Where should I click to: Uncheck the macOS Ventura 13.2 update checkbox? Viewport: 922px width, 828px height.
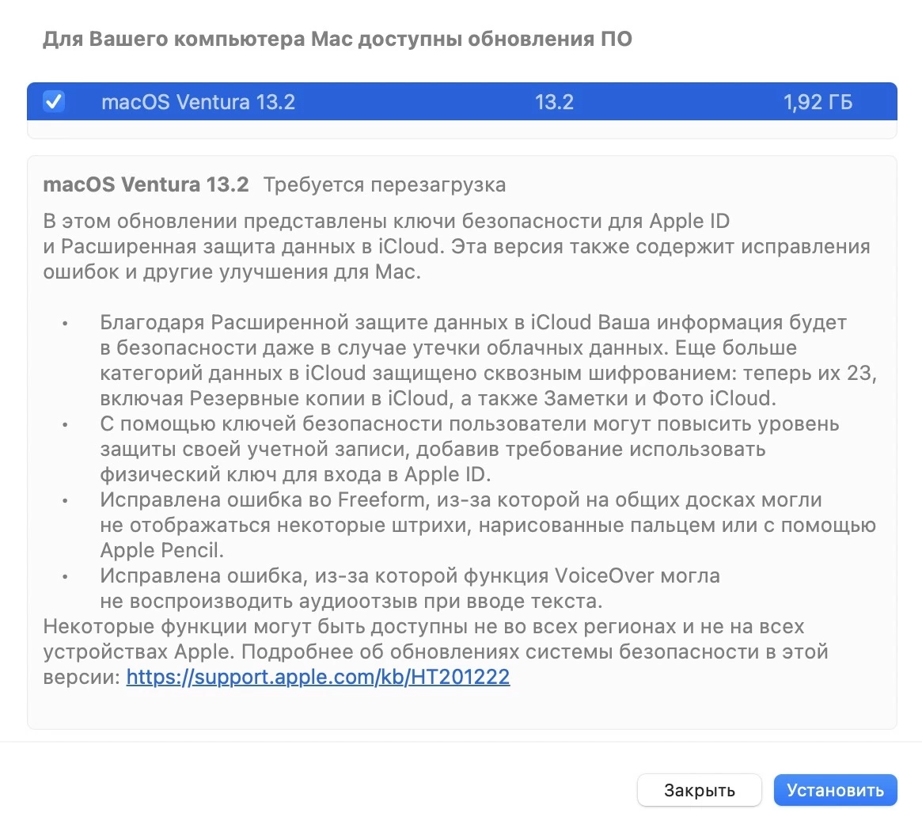coord(53,101)
